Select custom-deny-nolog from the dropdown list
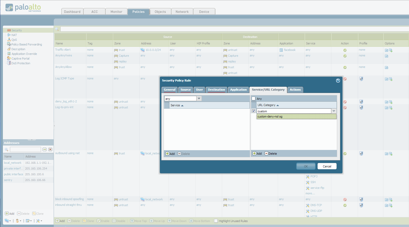The width and height of the screenshot is (409, 227). tap(297, 117)
